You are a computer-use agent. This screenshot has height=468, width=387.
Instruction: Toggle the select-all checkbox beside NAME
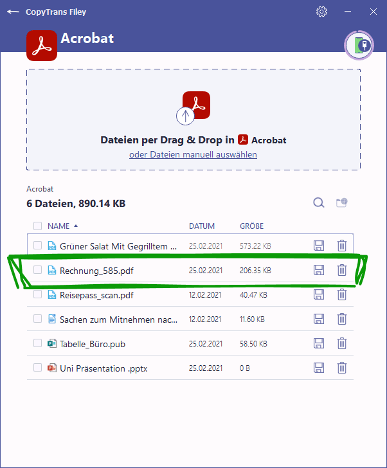tap(37, 226)
